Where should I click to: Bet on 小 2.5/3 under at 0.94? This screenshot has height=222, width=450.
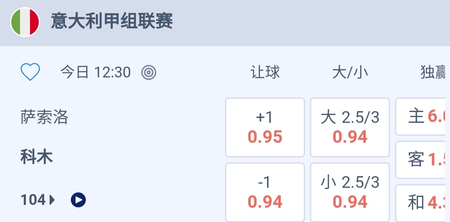350,192
